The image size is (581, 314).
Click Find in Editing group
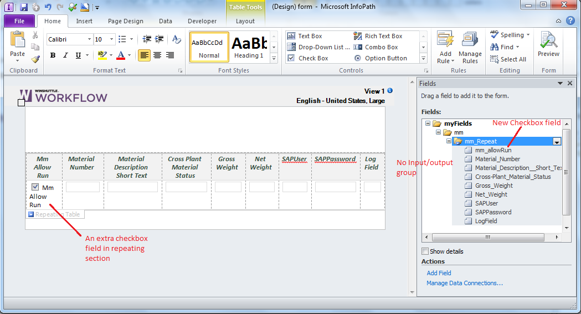[505, 47]
